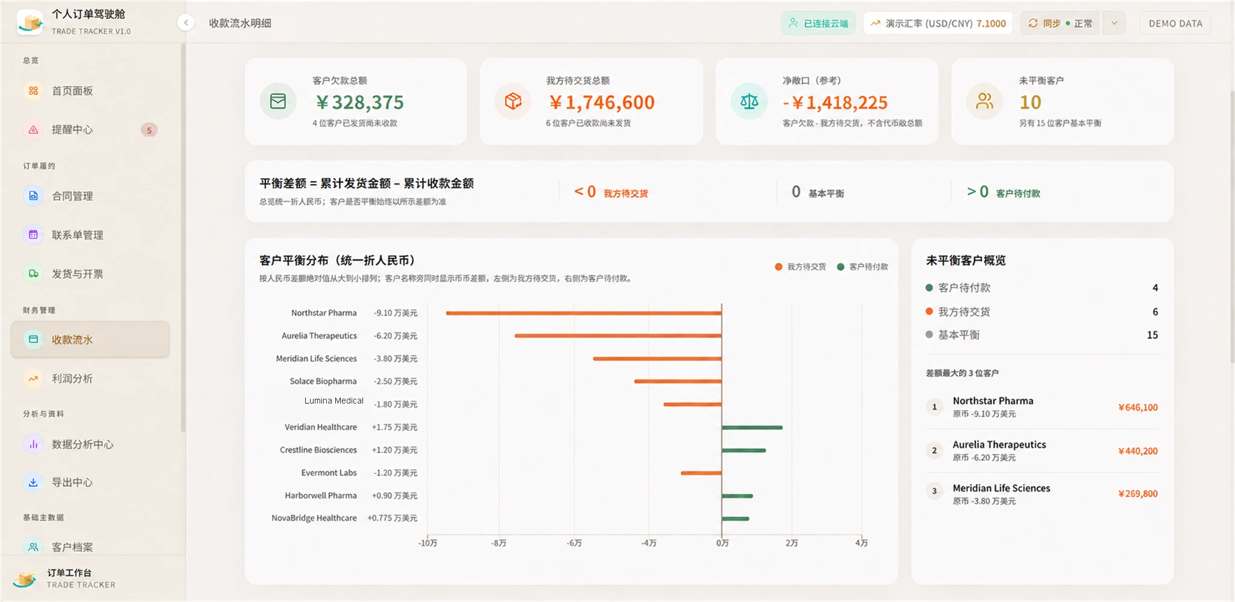Click the refresh icon in the 同步 button
The image size is (1235, 602).
click(1033, 23)
